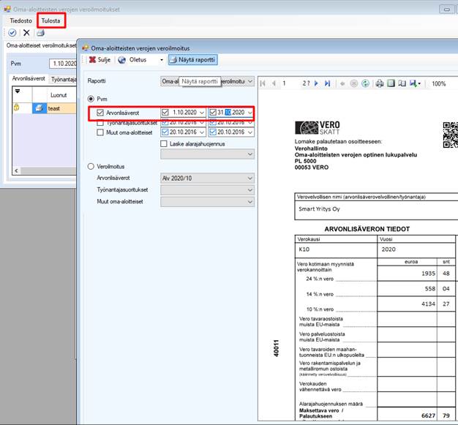The image size is (458, 425).
Task: Select the Veroilmoitus radio button
Action: click(x=91, y=165)
